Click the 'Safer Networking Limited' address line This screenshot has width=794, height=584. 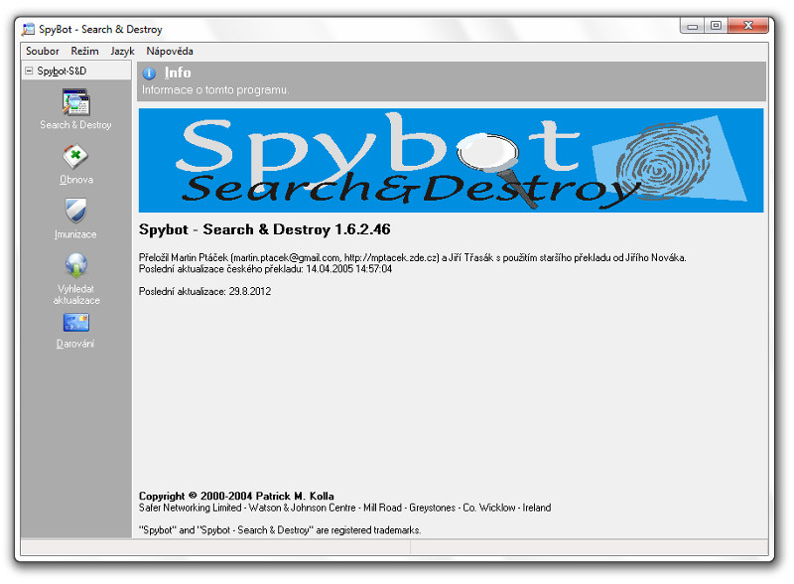tap(344, 508)
